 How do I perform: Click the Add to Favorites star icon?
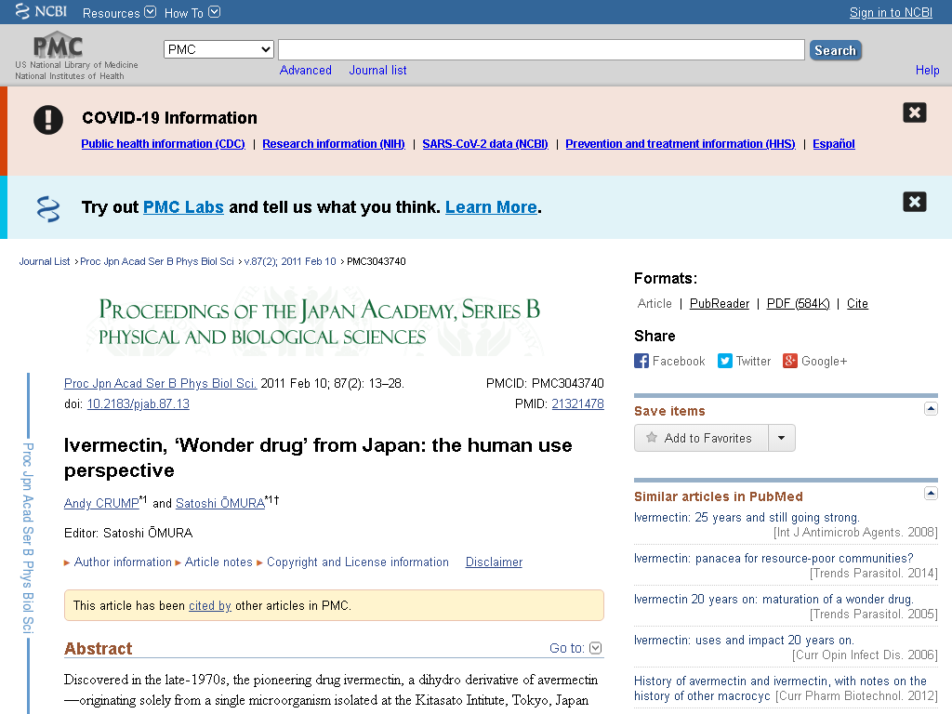coord(652,438)
